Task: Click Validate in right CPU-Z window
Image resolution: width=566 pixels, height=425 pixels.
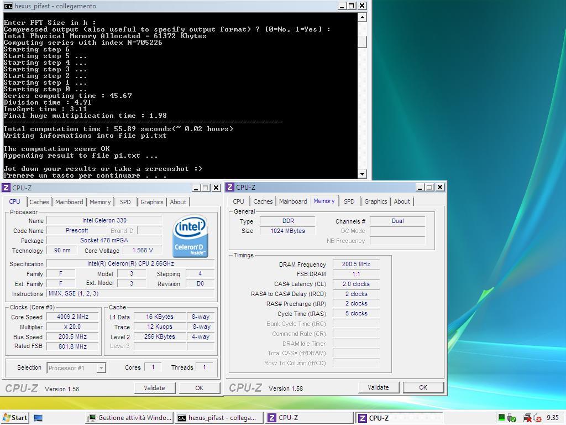Action: tap(378, 387)
